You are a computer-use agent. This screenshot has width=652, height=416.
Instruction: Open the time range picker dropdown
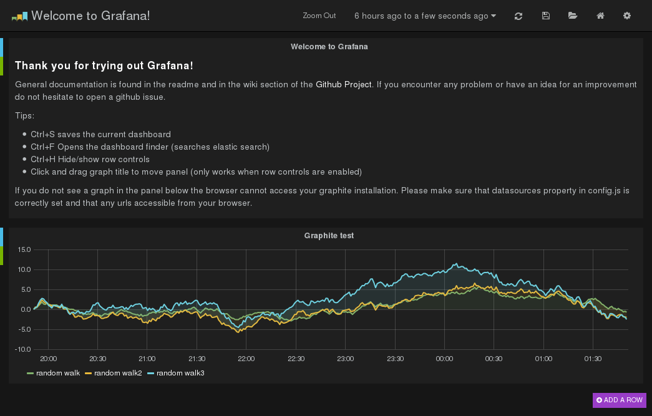[425, 16]
